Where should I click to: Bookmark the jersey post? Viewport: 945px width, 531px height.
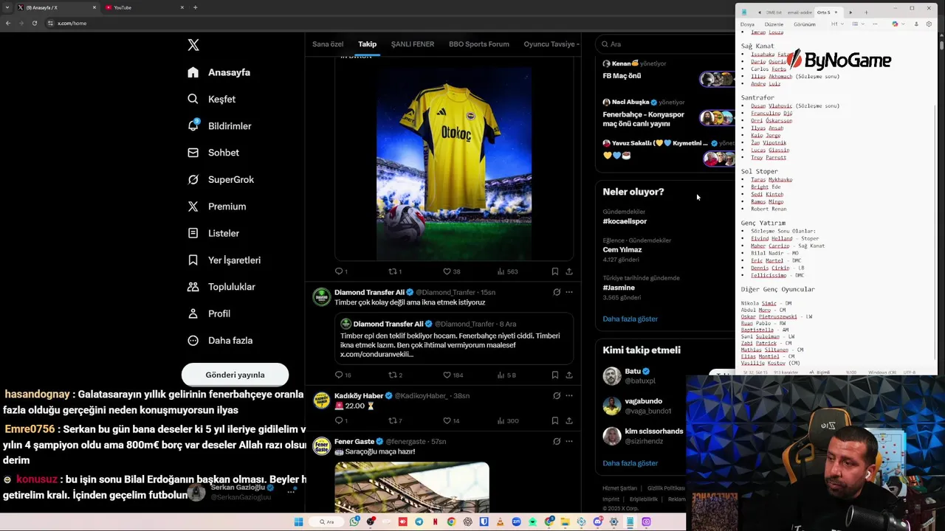click(555, 271)
